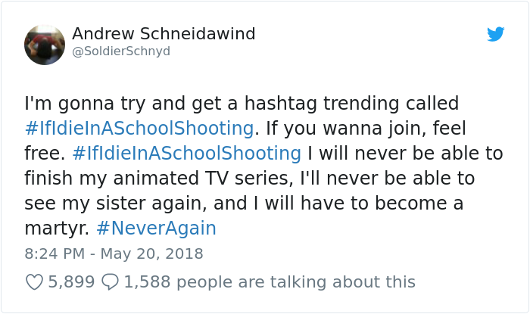Click the 5,899 likes count
Screen dimensions: 530x314
tap(71, 282)
